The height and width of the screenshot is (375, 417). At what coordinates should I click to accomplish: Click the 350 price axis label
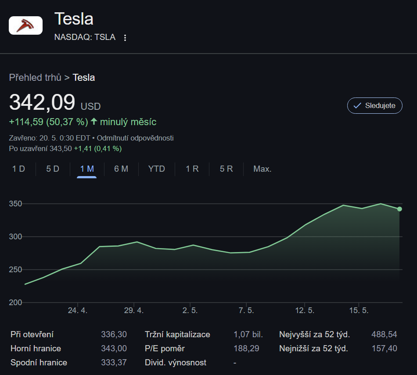[x=15, y=204]
